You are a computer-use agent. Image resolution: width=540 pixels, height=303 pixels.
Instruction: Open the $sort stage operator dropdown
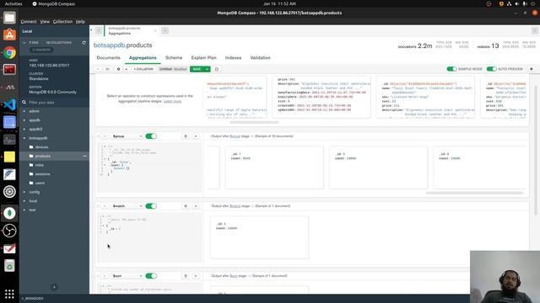(x=127, y=276)
